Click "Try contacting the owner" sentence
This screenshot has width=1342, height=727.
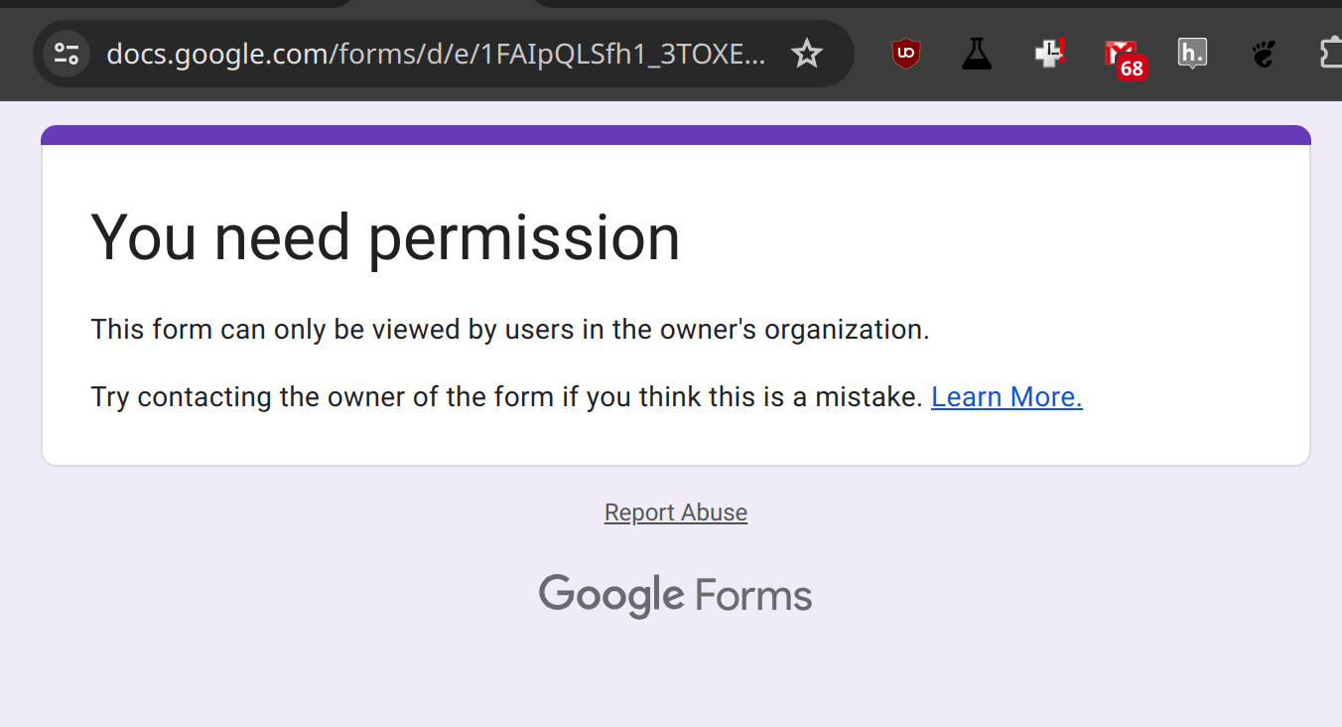click(507, 397)
